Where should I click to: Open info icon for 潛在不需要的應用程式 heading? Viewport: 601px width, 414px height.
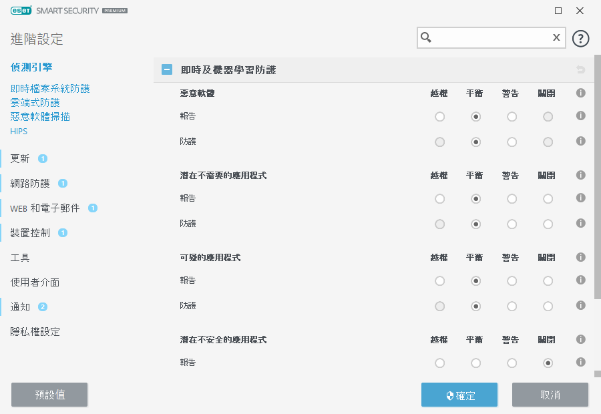(580, 175)
